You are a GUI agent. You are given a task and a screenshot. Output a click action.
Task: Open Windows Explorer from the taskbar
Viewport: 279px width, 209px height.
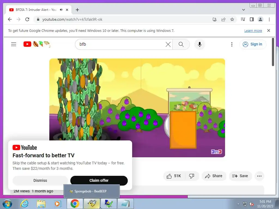(x=41, y=204)
